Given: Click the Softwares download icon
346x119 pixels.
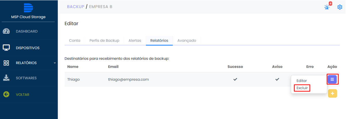Looking at the screenshot, I should pos(6,78).
